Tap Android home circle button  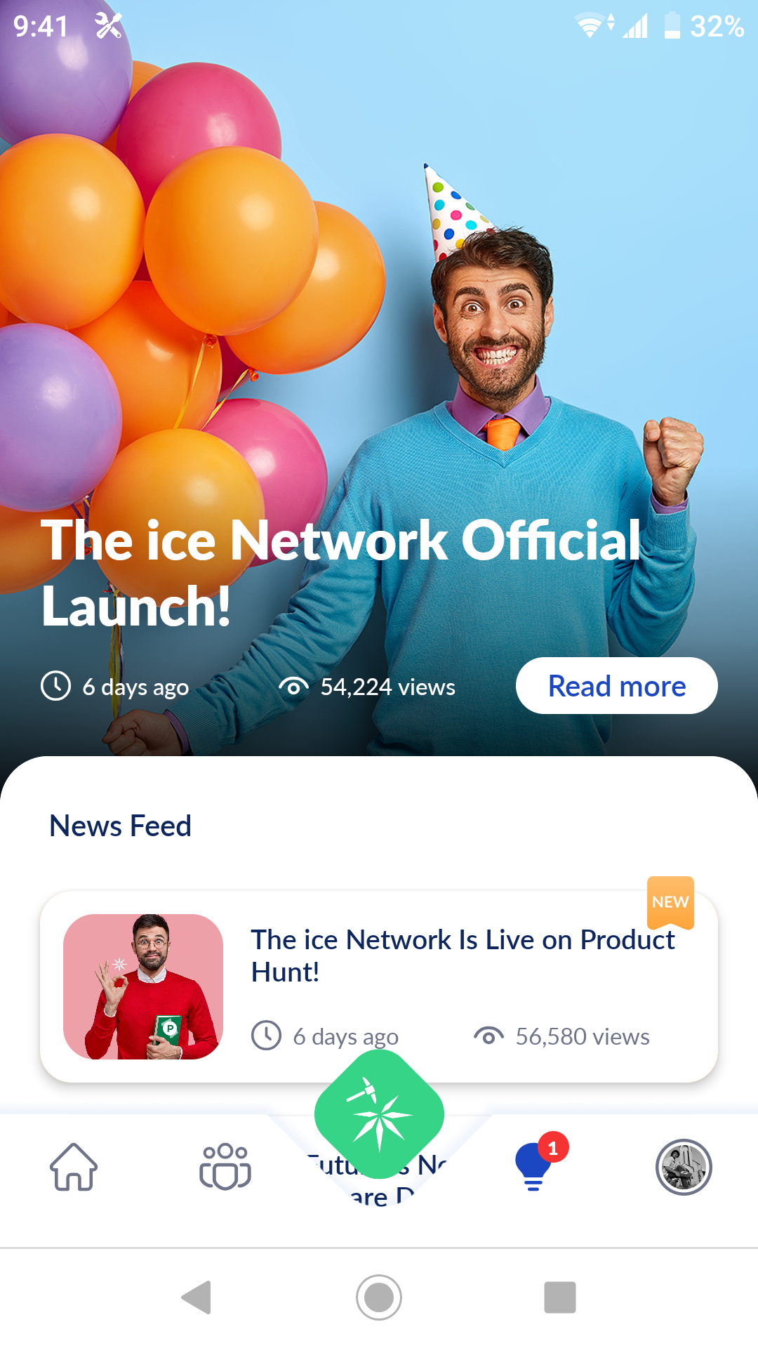coord(379,1297)
